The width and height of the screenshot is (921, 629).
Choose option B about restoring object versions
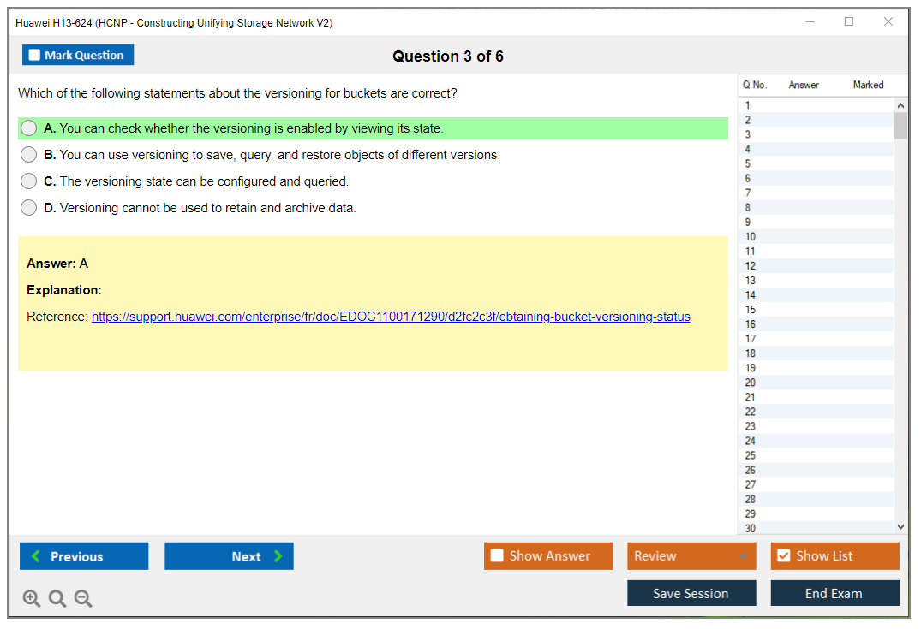point(29,155)
